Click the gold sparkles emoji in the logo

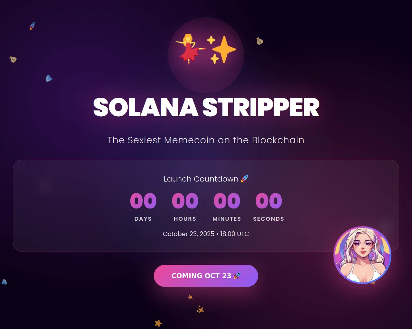tap(221, 49)
